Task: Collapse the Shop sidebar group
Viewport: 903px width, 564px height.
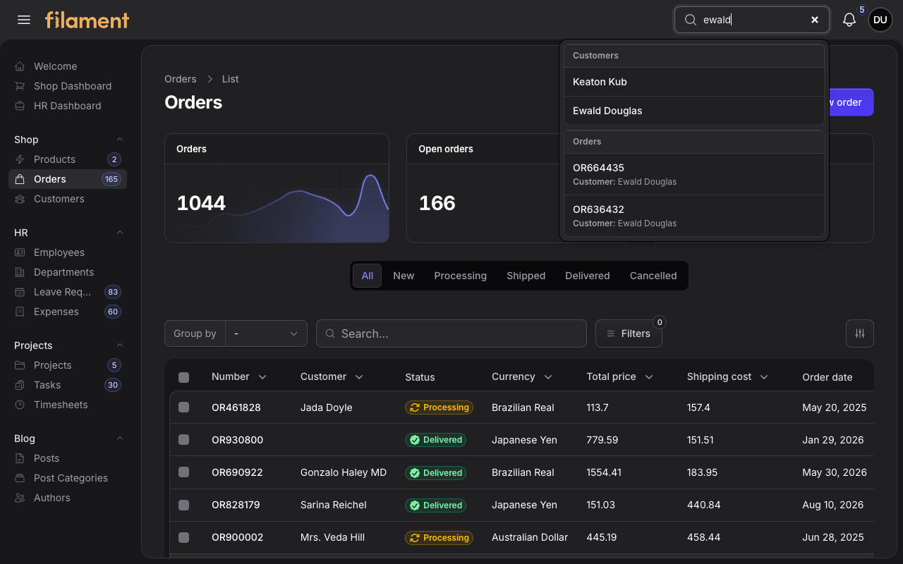Action: point(120,140)
